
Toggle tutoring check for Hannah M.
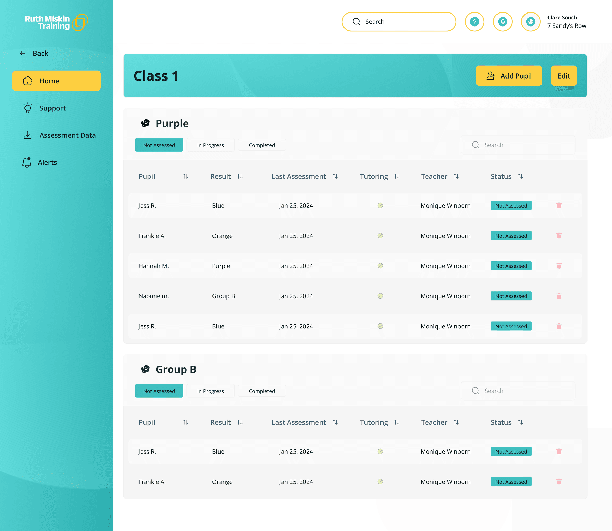tap(380, 266)
